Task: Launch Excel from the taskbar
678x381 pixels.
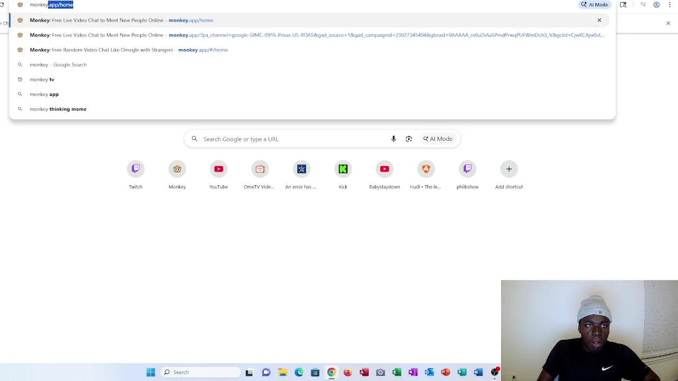Action: (x=396, y=372)
